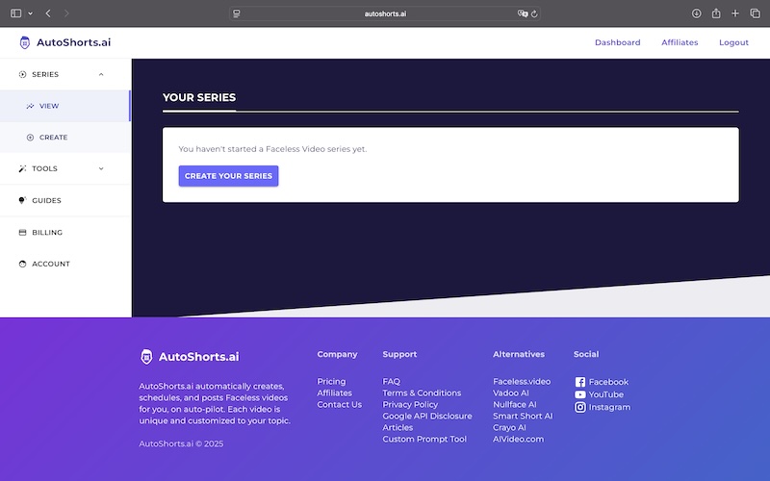
Task: Select Create under Series
Action: coord(65,138)
